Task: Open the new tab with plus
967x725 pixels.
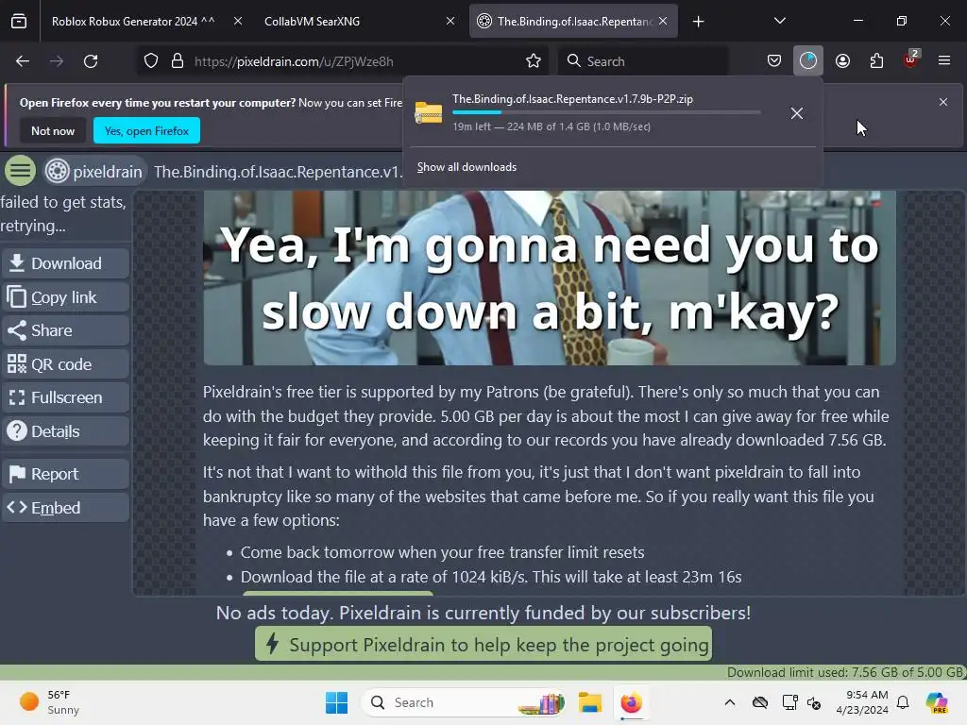Action: pos(698,22)
